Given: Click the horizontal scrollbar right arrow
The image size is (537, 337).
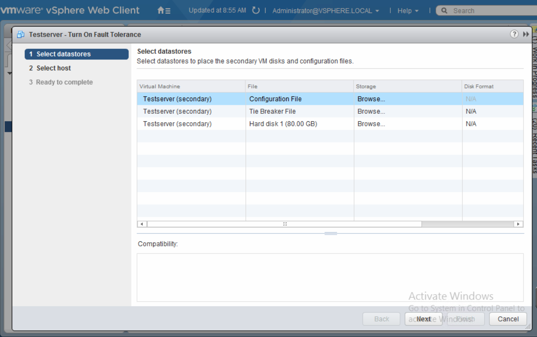Looking at the screenshot, I should tap(519, 224).
